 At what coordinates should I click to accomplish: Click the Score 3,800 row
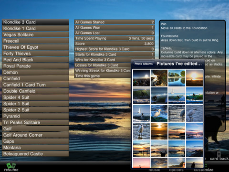point(114,43)
